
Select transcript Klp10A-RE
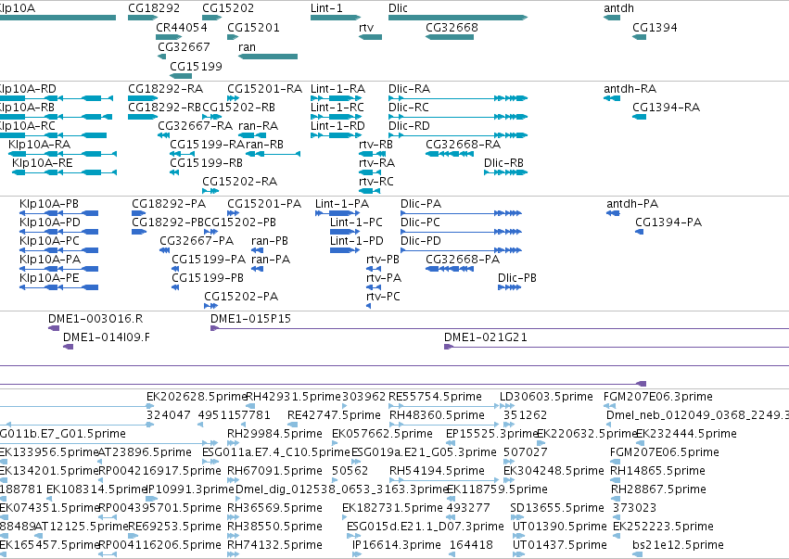(64, 172)
